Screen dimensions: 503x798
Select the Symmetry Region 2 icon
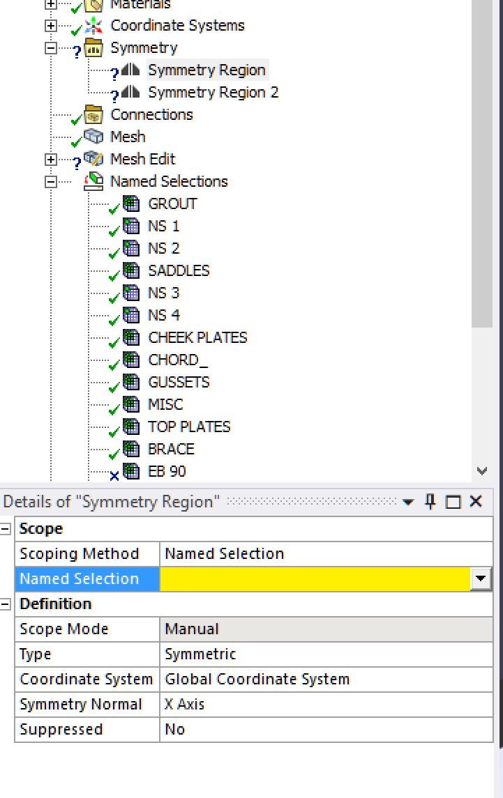[131, 92]
